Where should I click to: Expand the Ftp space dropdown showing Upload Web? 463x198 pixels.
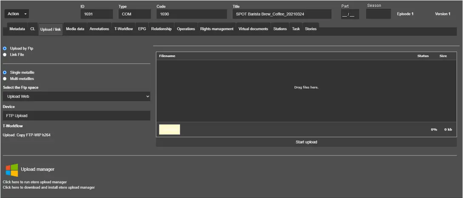(77, 96)
